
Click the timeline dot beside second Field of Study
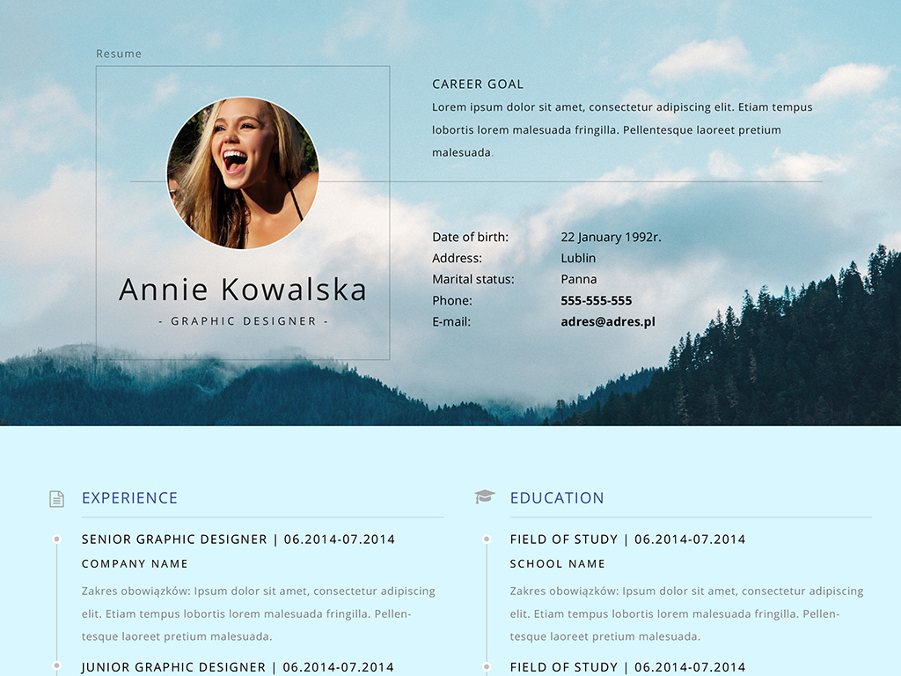487,665
